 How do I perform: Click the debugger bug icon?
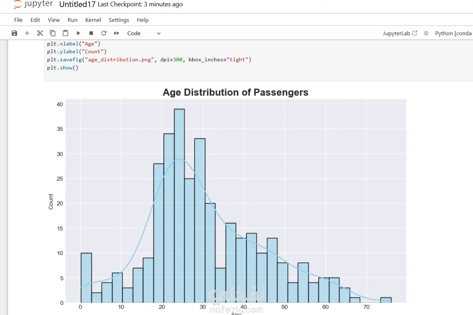426,33
